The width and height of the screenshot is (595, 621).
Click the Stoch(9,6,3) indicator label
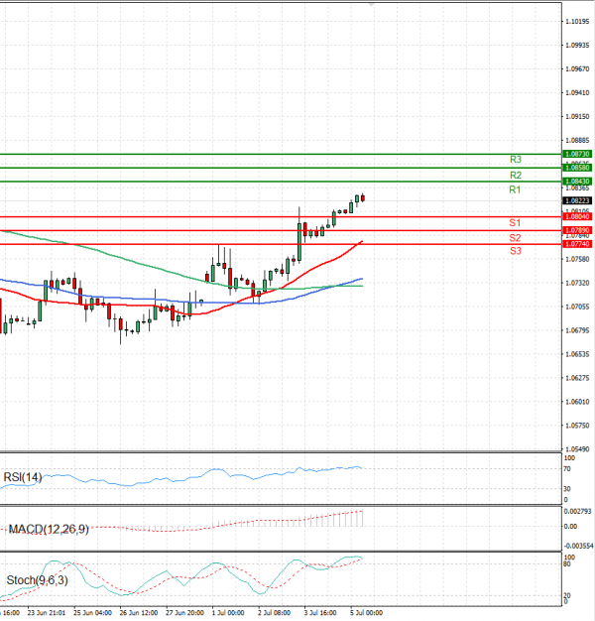click(40, 579)
